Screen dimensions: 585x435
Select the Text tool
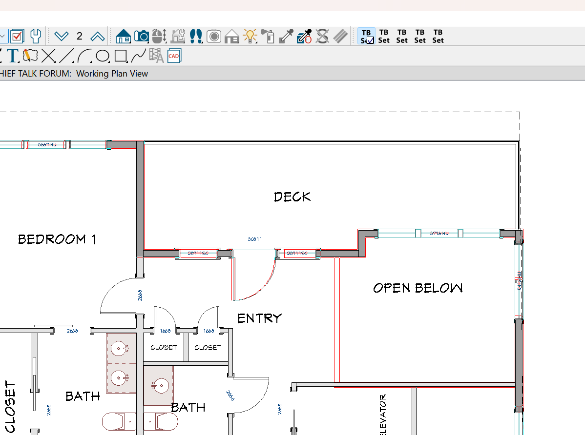(13, 56)
